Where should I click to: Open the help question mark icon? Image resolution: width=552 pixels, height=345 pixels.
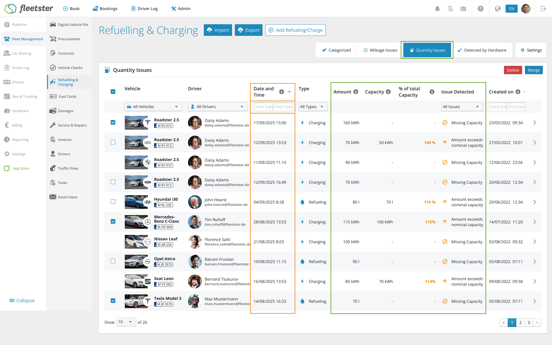pyautogui.click(x=480, y=9)
